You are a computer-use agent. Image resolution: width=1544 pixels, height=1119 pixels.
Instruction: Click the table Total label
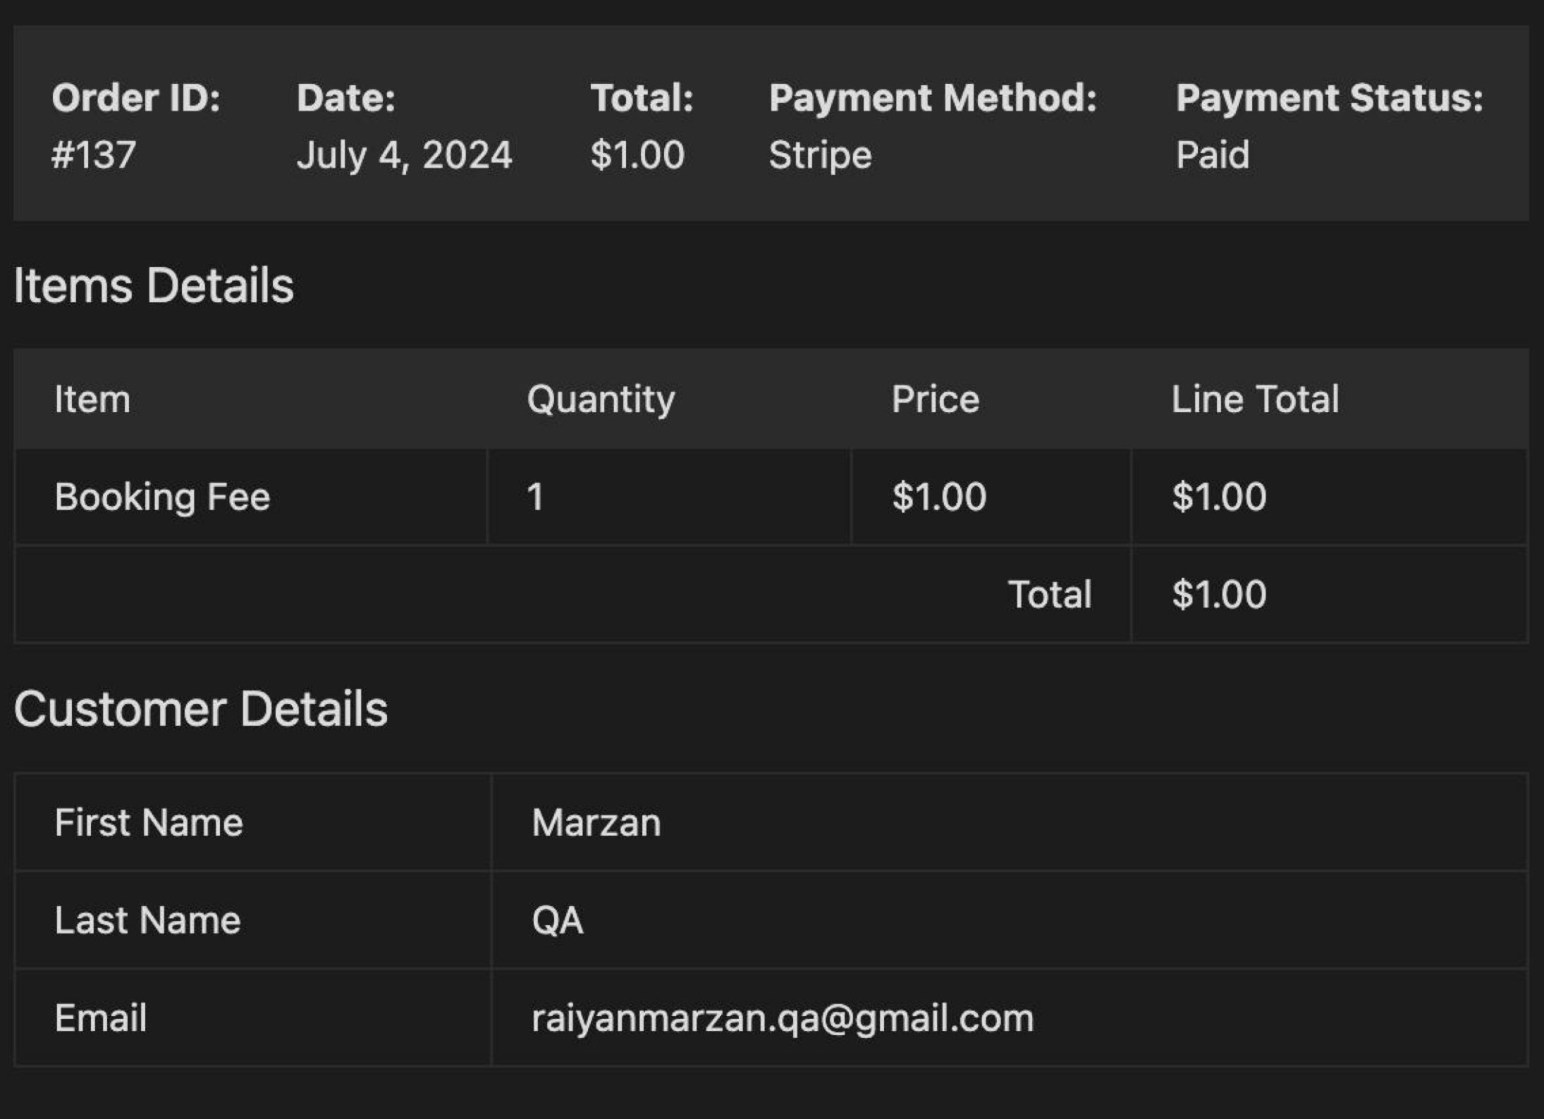(1050, 594)
